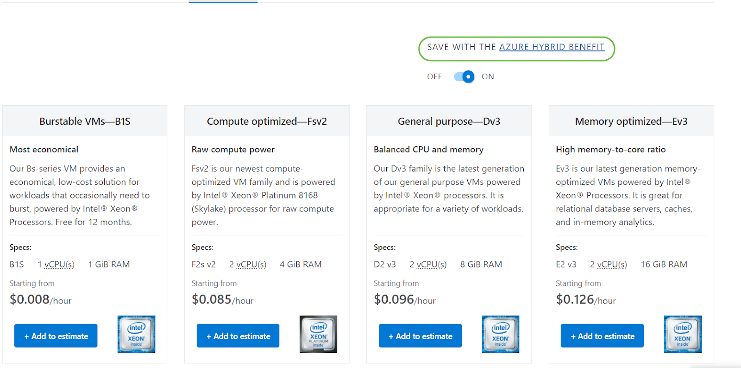Click the 'F2s v2' spec name

tap(204, 264)
